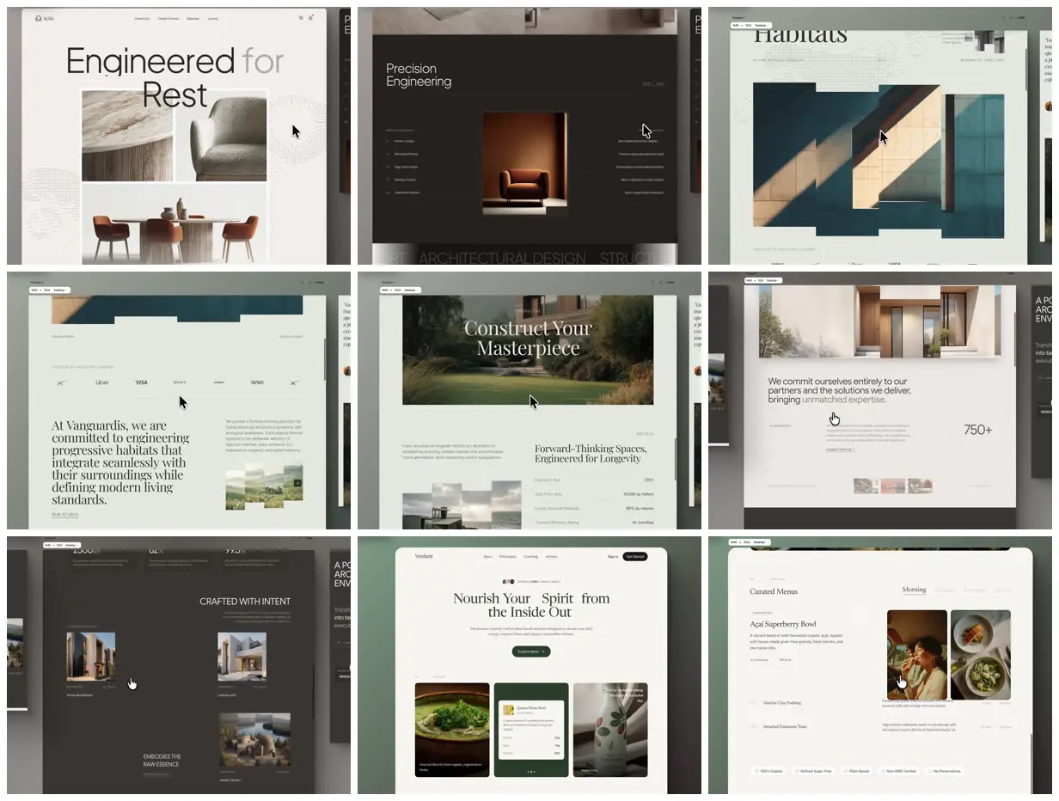Click the dining table with orange chairs image
Viewport: 1059px width, 801px height.
pyautogui.click(x=174, y=224)
